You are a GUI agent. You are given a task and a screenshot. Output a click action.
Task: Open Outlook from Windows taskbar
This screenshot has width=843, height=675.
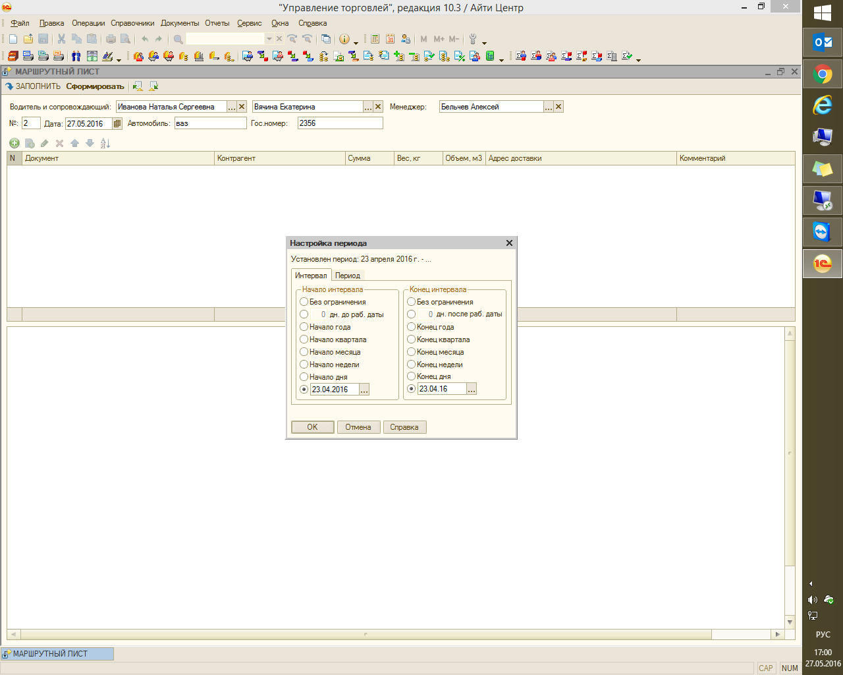point(823,42)
